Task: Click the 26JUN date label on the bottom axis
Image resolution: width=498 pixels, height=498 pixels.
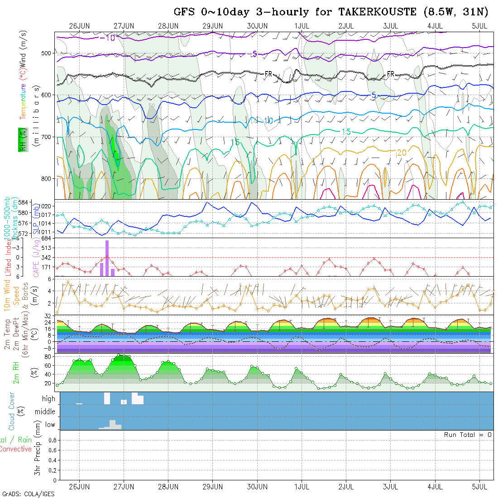Action: (x=79, y=487)
